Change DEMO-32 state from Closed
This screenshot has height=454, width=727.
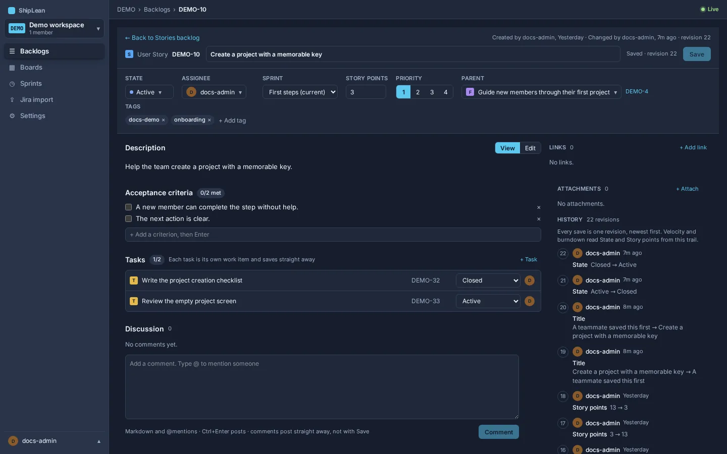(x=488, y=280)
